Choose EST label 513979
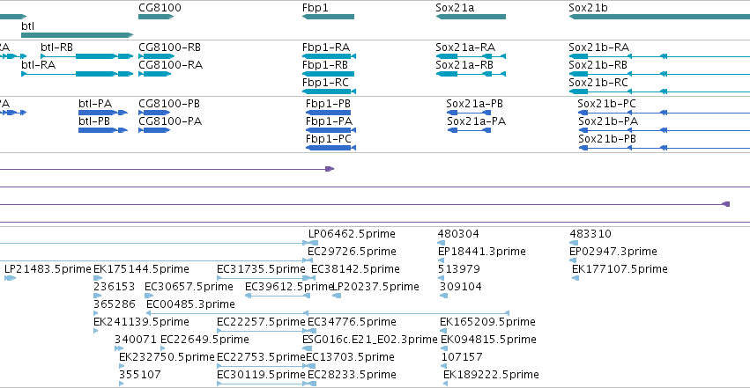 (458, 269)
